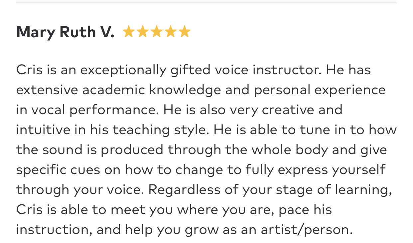The width and height of the screenshot is (413, 243).
Task: Click the fifth (last) rating star
Action: [184, 32]
